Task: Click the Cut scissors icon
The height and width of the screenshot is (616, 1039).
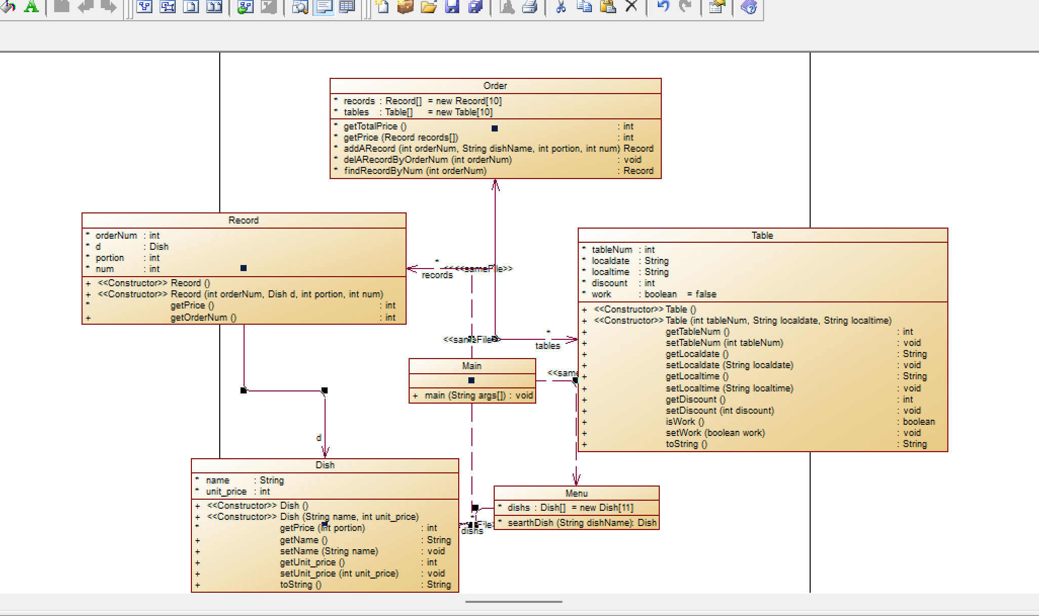Action: [x=561, y=7]
